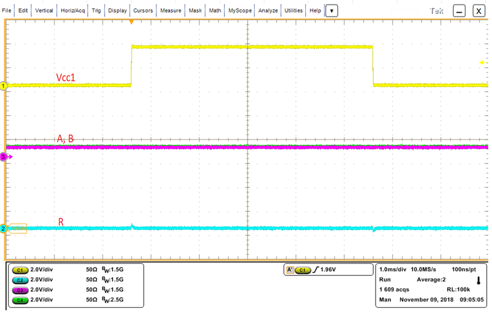This screenshot has height=313, width=492.
Task: Select the yellow C1 channel badge
Action: coord(20,270)
